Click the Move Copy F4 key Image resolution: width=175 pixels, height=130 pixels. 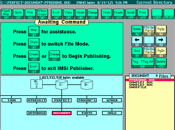click(42, 14)
